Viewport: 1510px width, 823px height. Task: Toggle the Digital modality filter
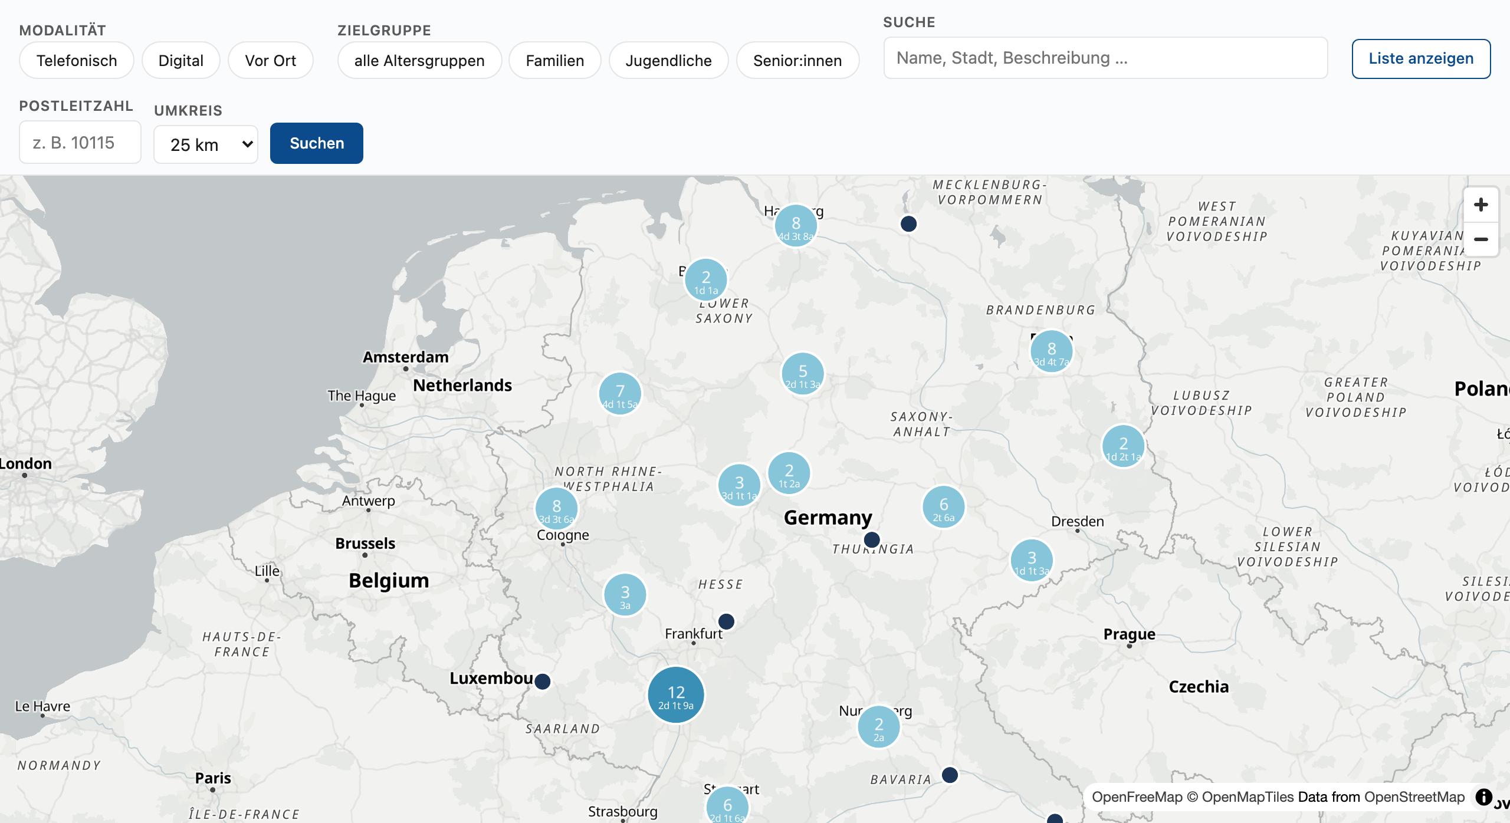(181, 60)
